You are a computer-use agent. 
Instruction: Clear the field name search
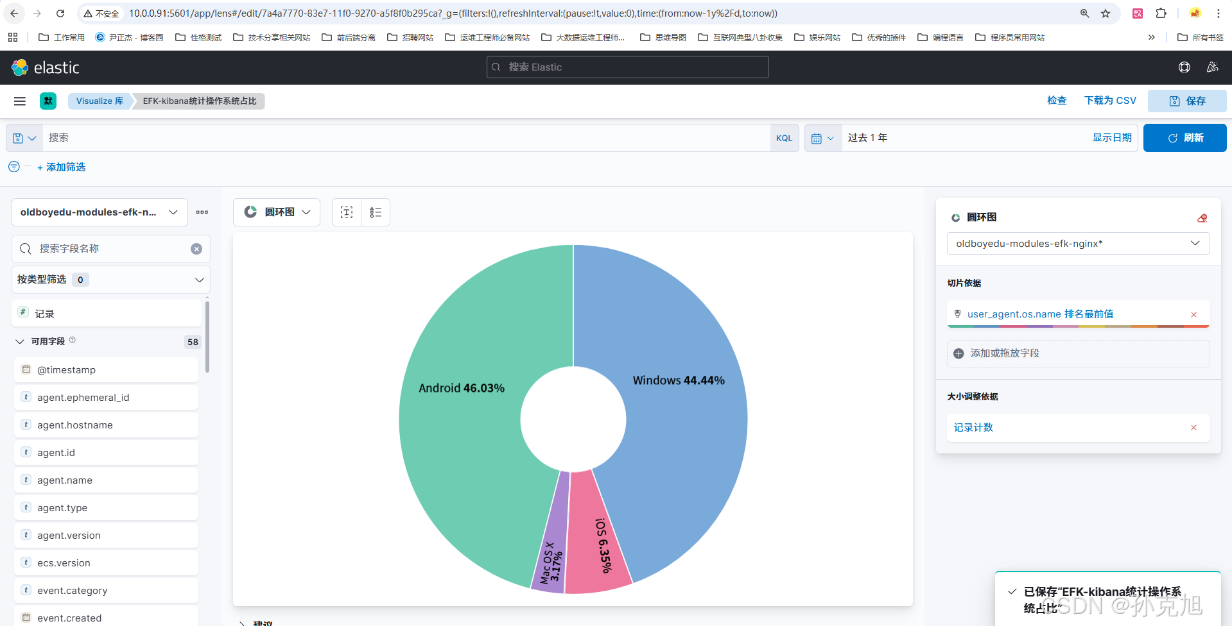(x=196, y=249)
